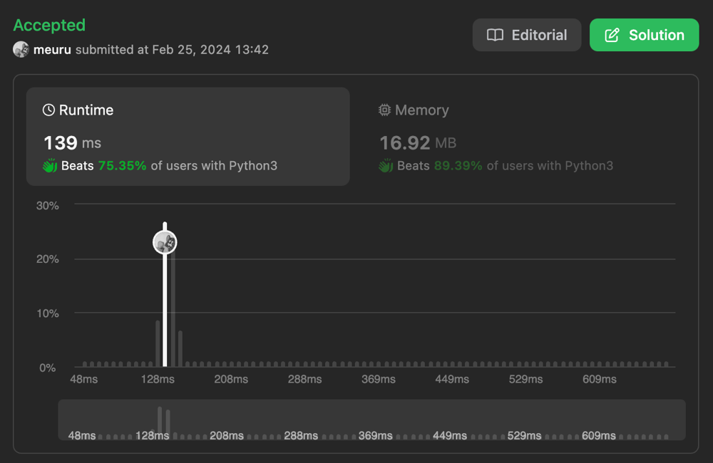Click the highlighted white 139ms bar
Screen dimensions: 713x463
click(165, 313)
